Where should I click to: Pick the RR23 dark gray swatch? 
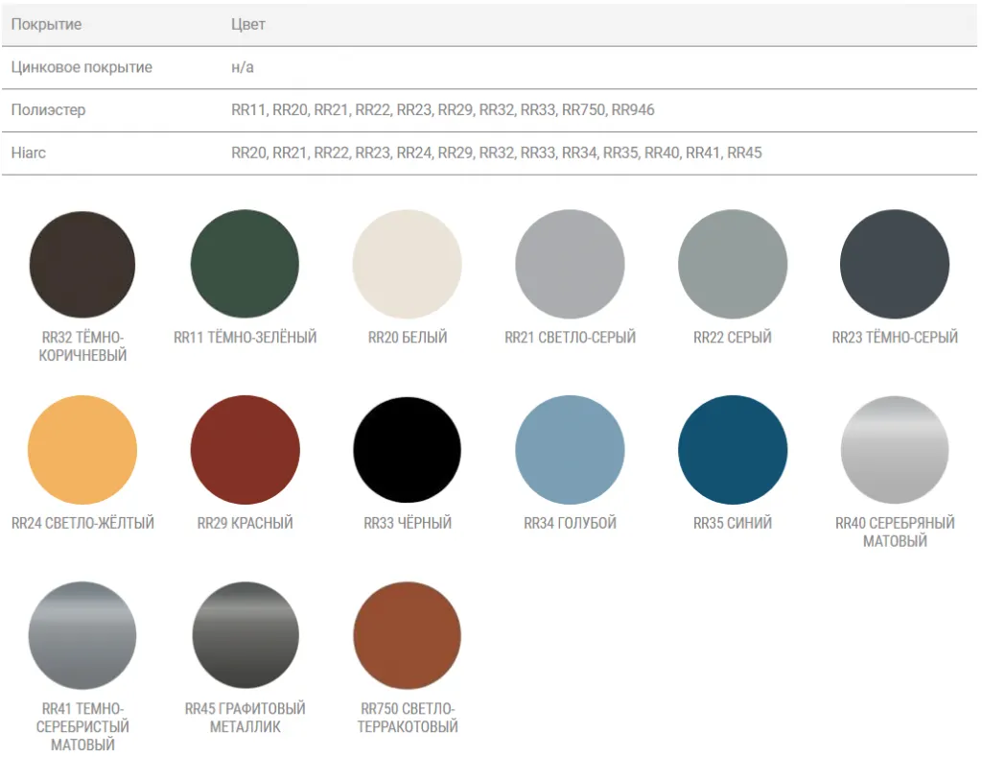click(895, 264)
